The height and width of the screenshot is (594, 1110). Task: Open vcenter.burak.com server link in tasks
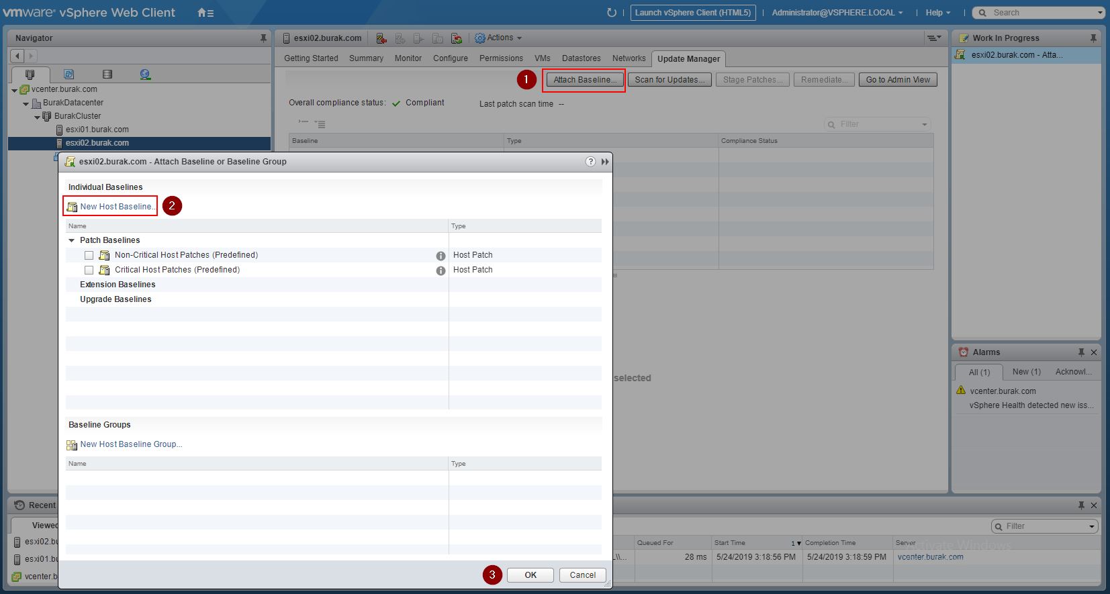click(x=930, y=557)
